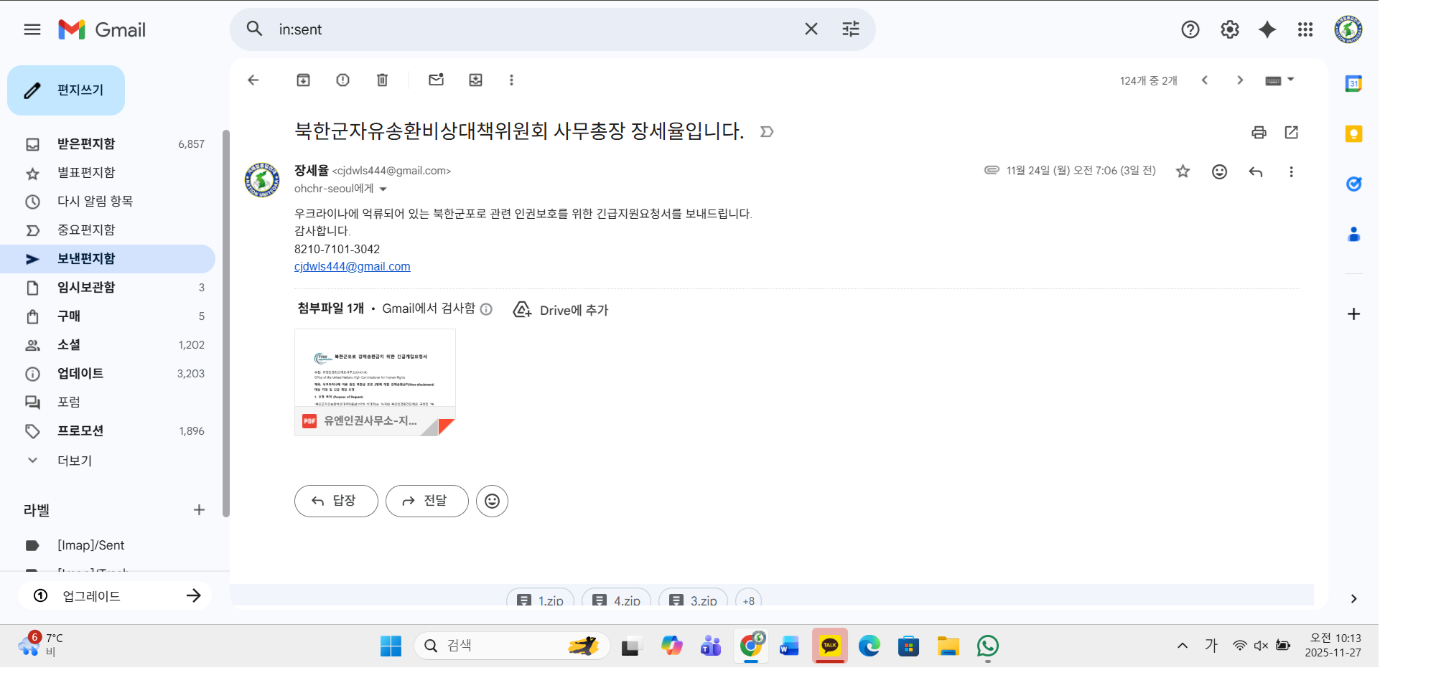
Task: Open KakaoTalk from the taskbar
Action: point(829,646)
